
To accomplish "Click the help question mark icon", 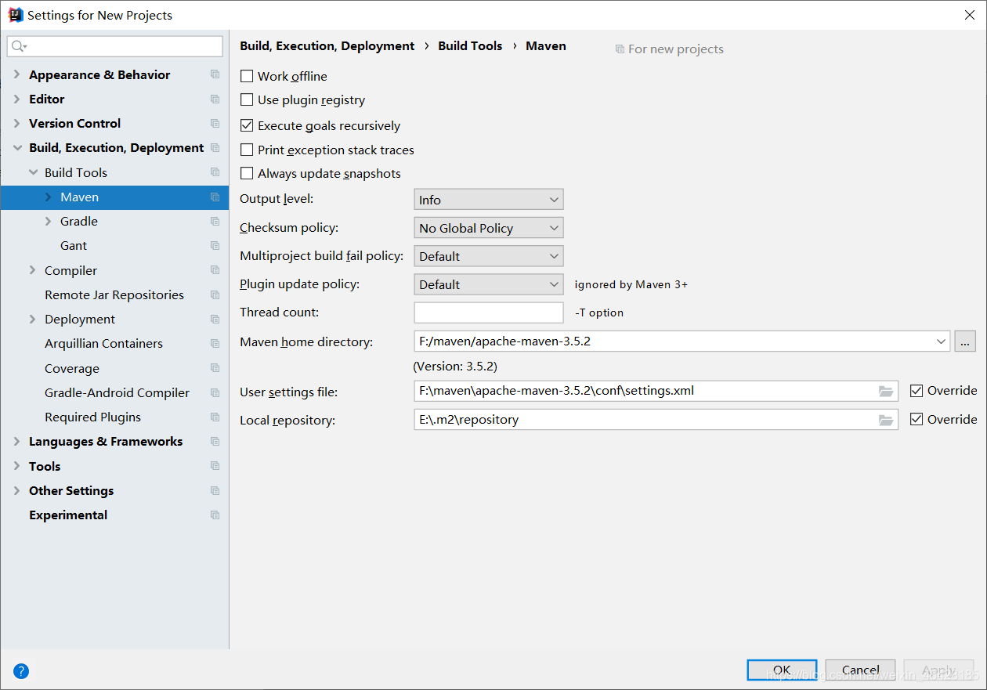I will [21, 671].
